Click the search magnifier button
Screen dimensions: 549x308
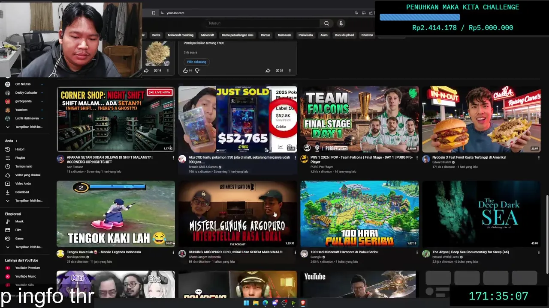(326, 23)
